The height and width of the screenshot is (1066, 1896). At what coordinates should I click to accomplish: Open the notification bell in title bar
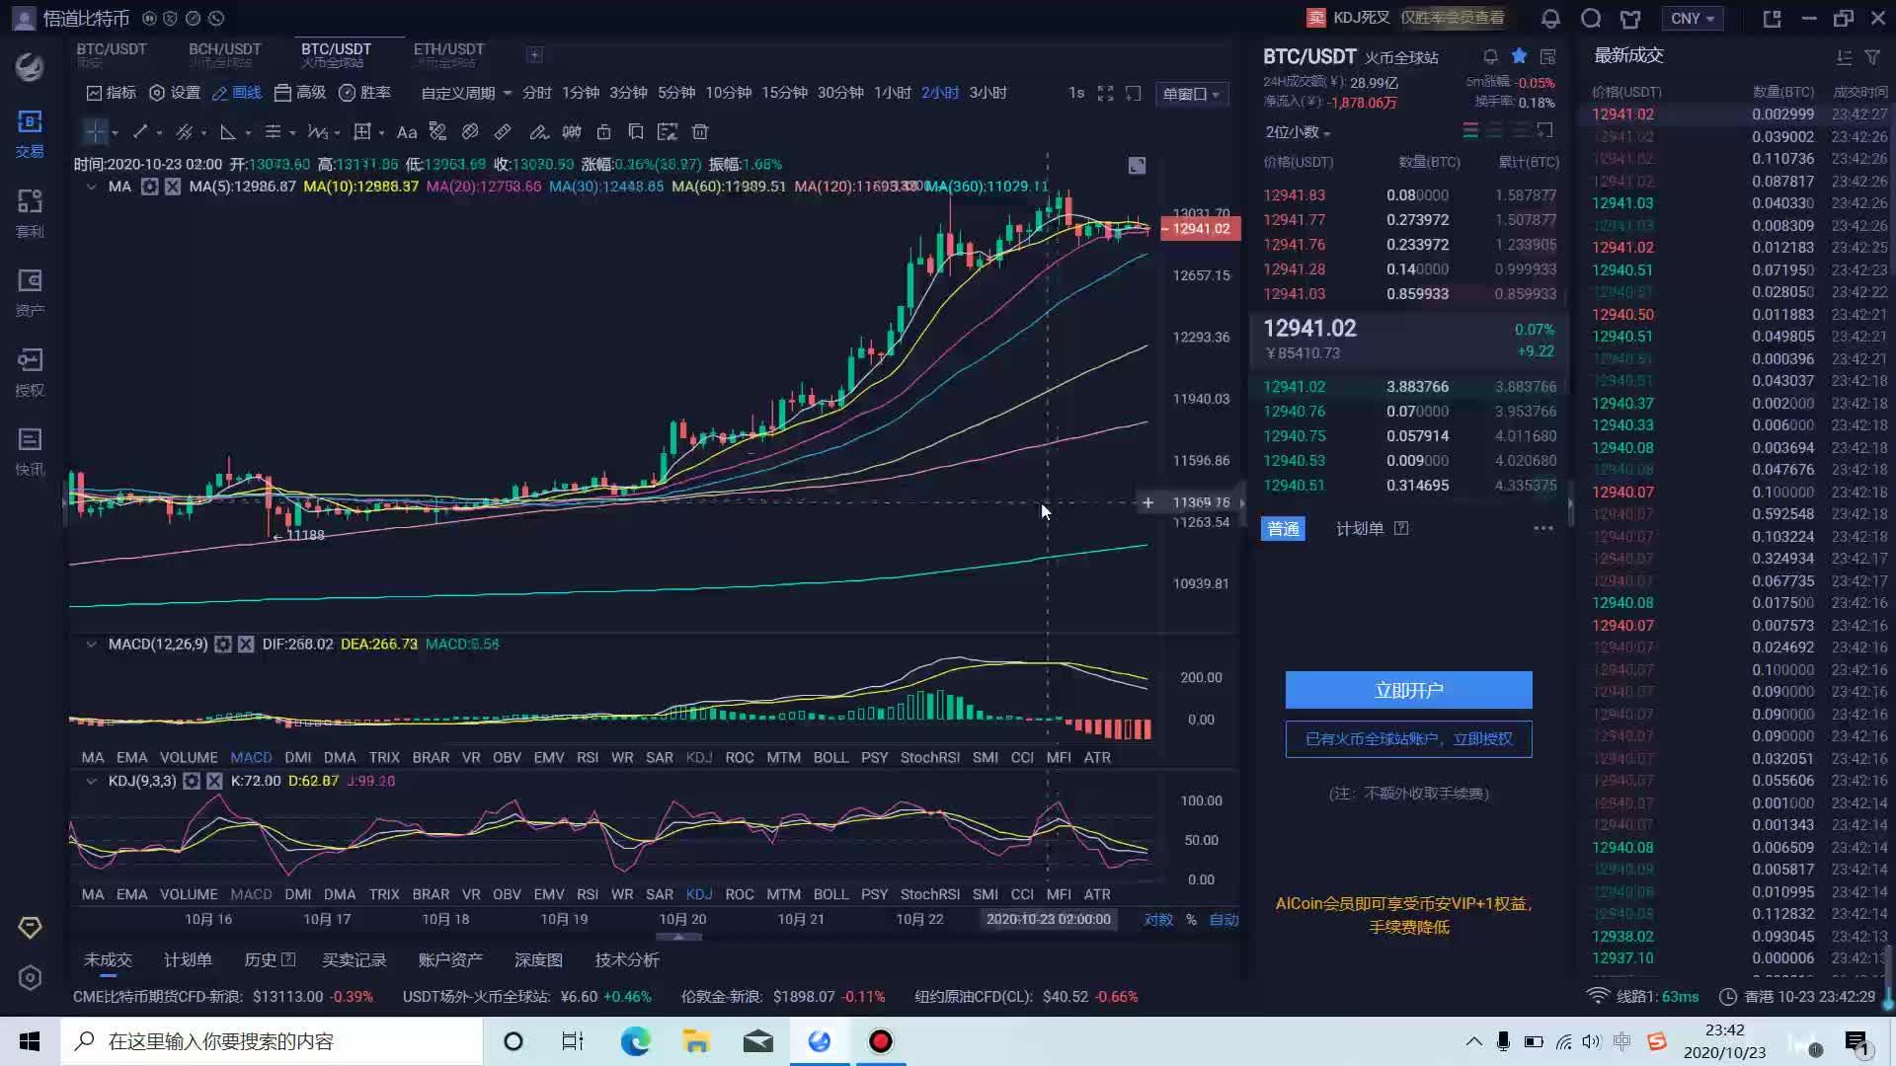pyautogui.click(x=1550, y=18)
